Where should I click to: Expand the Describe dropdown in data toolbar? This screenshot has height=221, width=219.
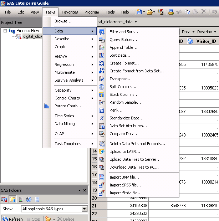[x=205, y=32]
